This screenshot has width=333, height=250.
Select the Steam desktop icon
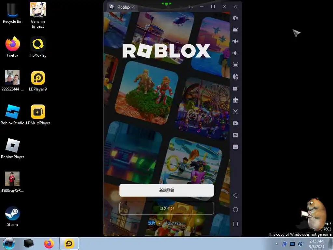pos(13,216)
